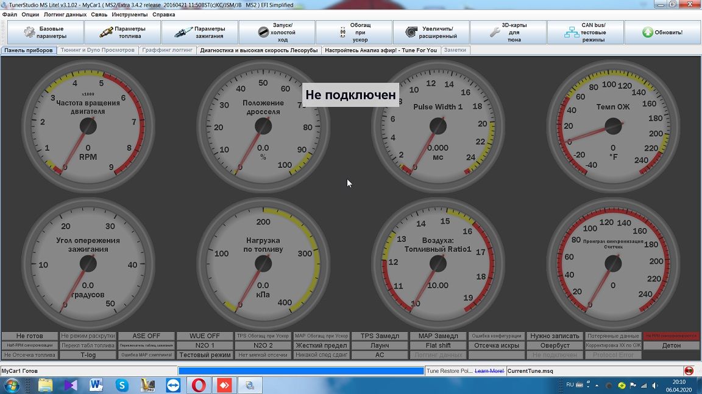Click the spark plug Параметры зажигания icon

tap(183, 32)
